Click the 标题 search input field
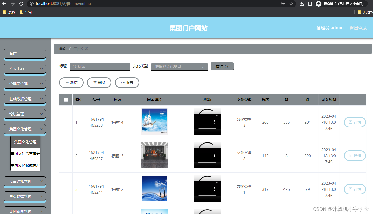Screen dimensions: 373x214 pyautogui.click(x=100, y=67)
